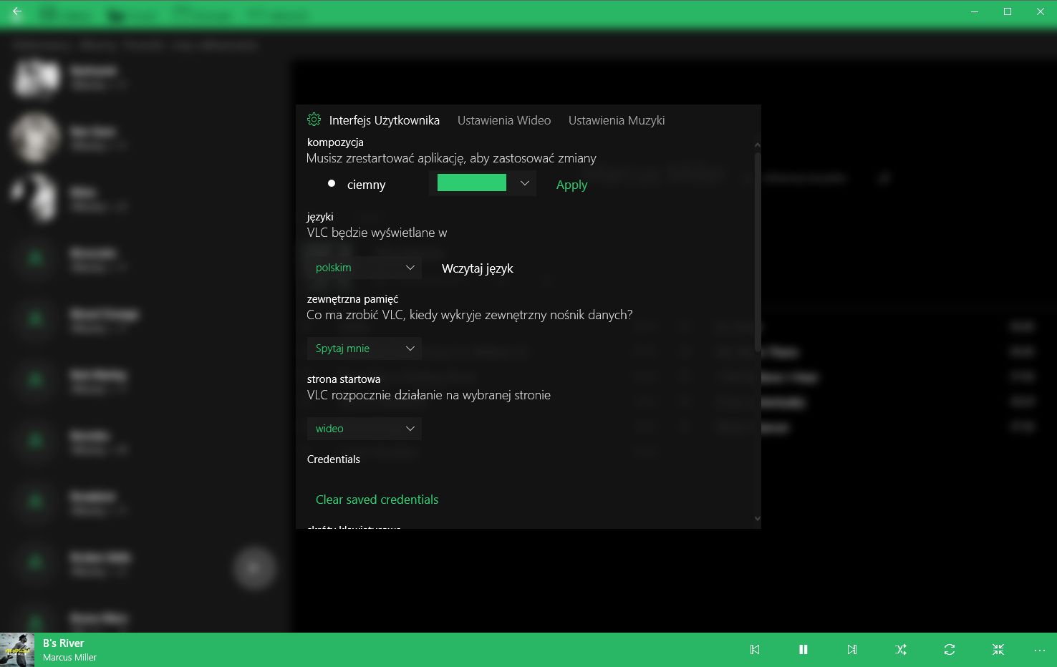Click the 'Credentials' section heading
Screen dimensions: 1057x667
(x=334, y=459)
